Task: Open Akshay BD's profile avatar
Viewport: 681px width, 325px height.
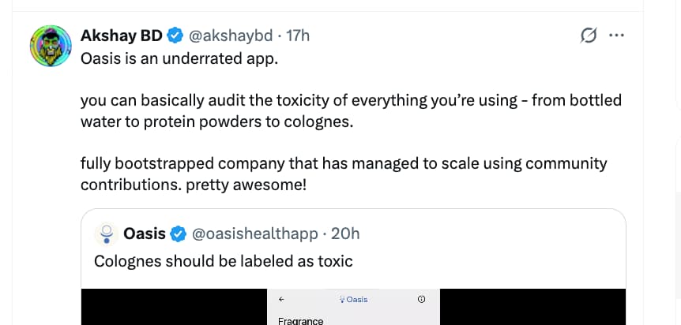Action: [51, 45]
